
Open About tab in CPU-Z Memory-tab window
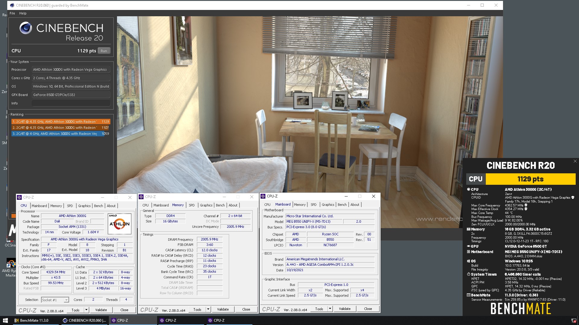click(x=233, y=205)
